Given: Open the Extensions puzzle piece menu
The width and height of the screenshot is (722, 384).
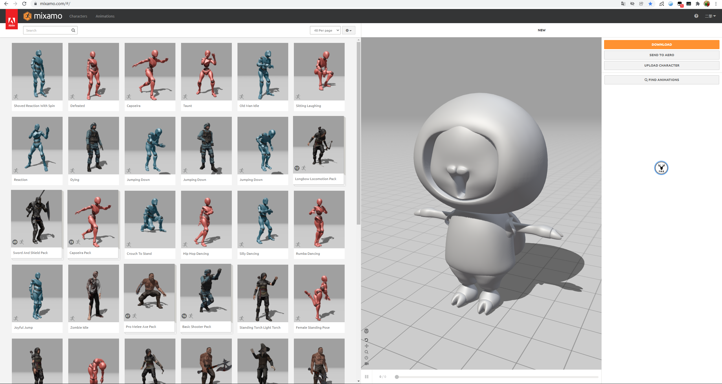Looking at the screenshot, I should pos(698,4).
